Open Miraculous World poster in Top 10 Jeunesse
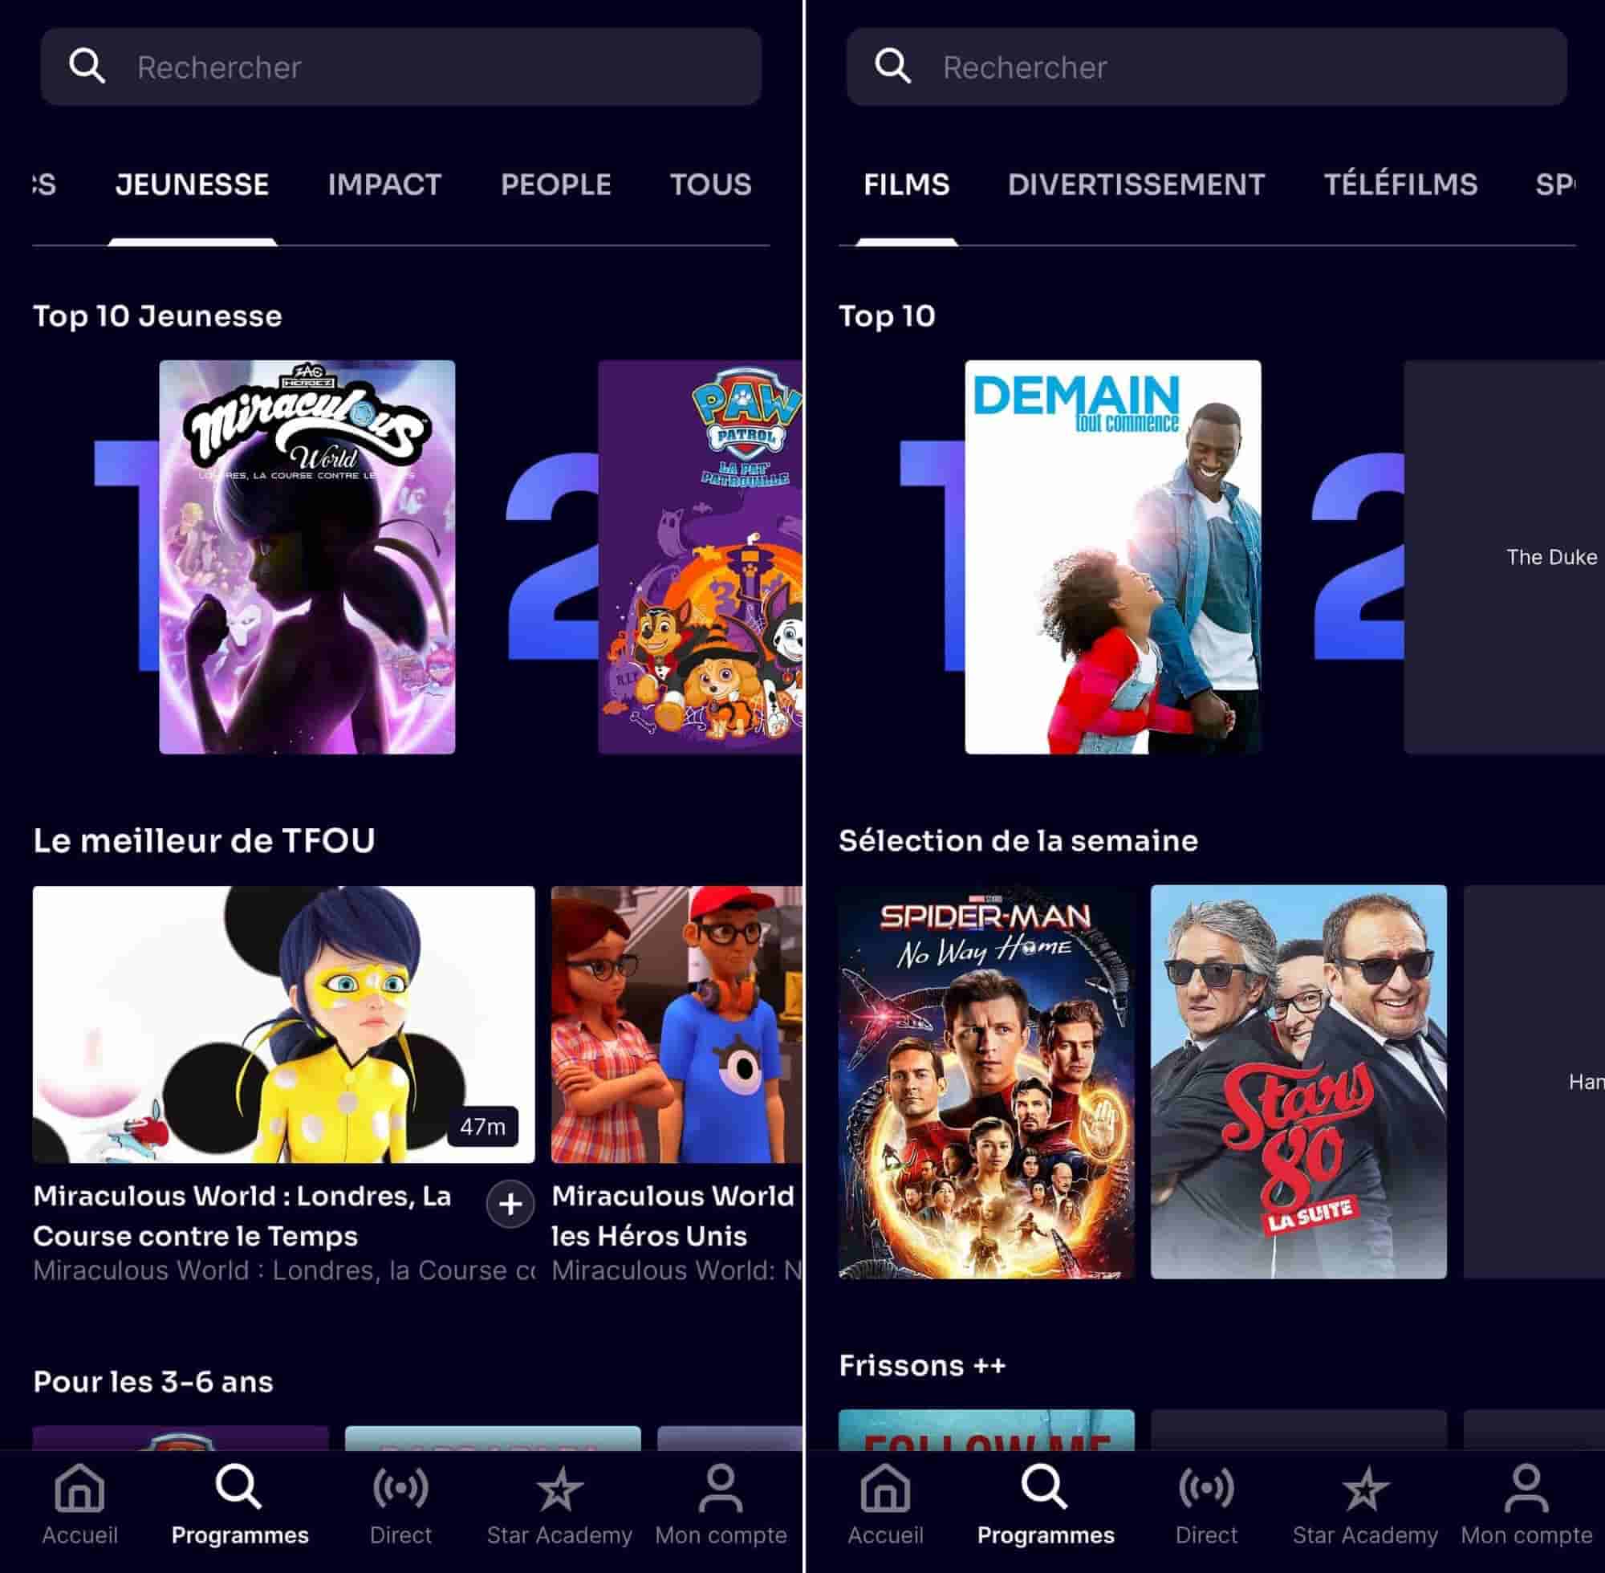This screenshot has height=1573, width=1605. [307, 557]
